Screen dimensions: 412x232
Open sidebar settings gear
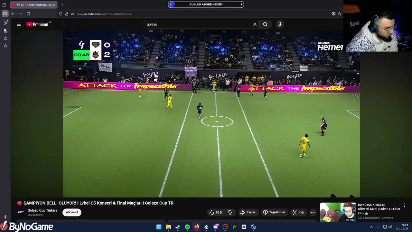click(5, 217)
